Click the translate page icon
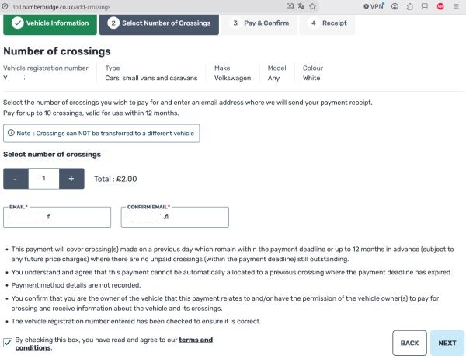This screenshot has height=356, width=466. [x=301, y=6]
